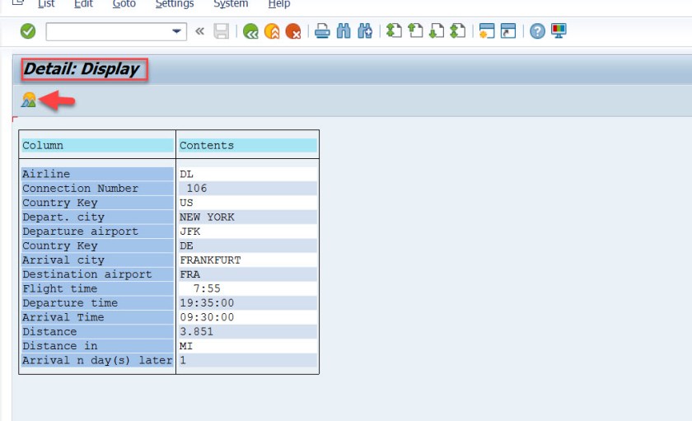Screen dimensions: 692x421
Task: Go to the First Page icon
Action: click(x=394, y=31)
